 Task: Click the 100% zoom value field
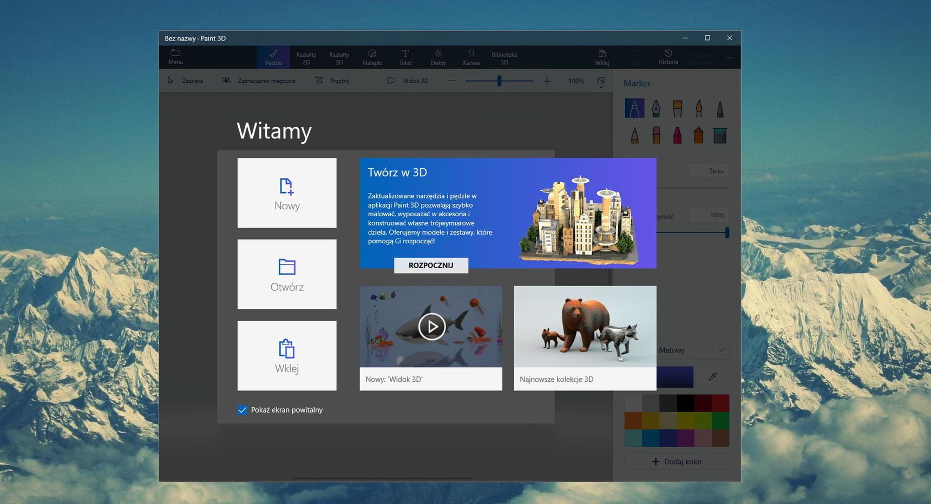(576, 81)
